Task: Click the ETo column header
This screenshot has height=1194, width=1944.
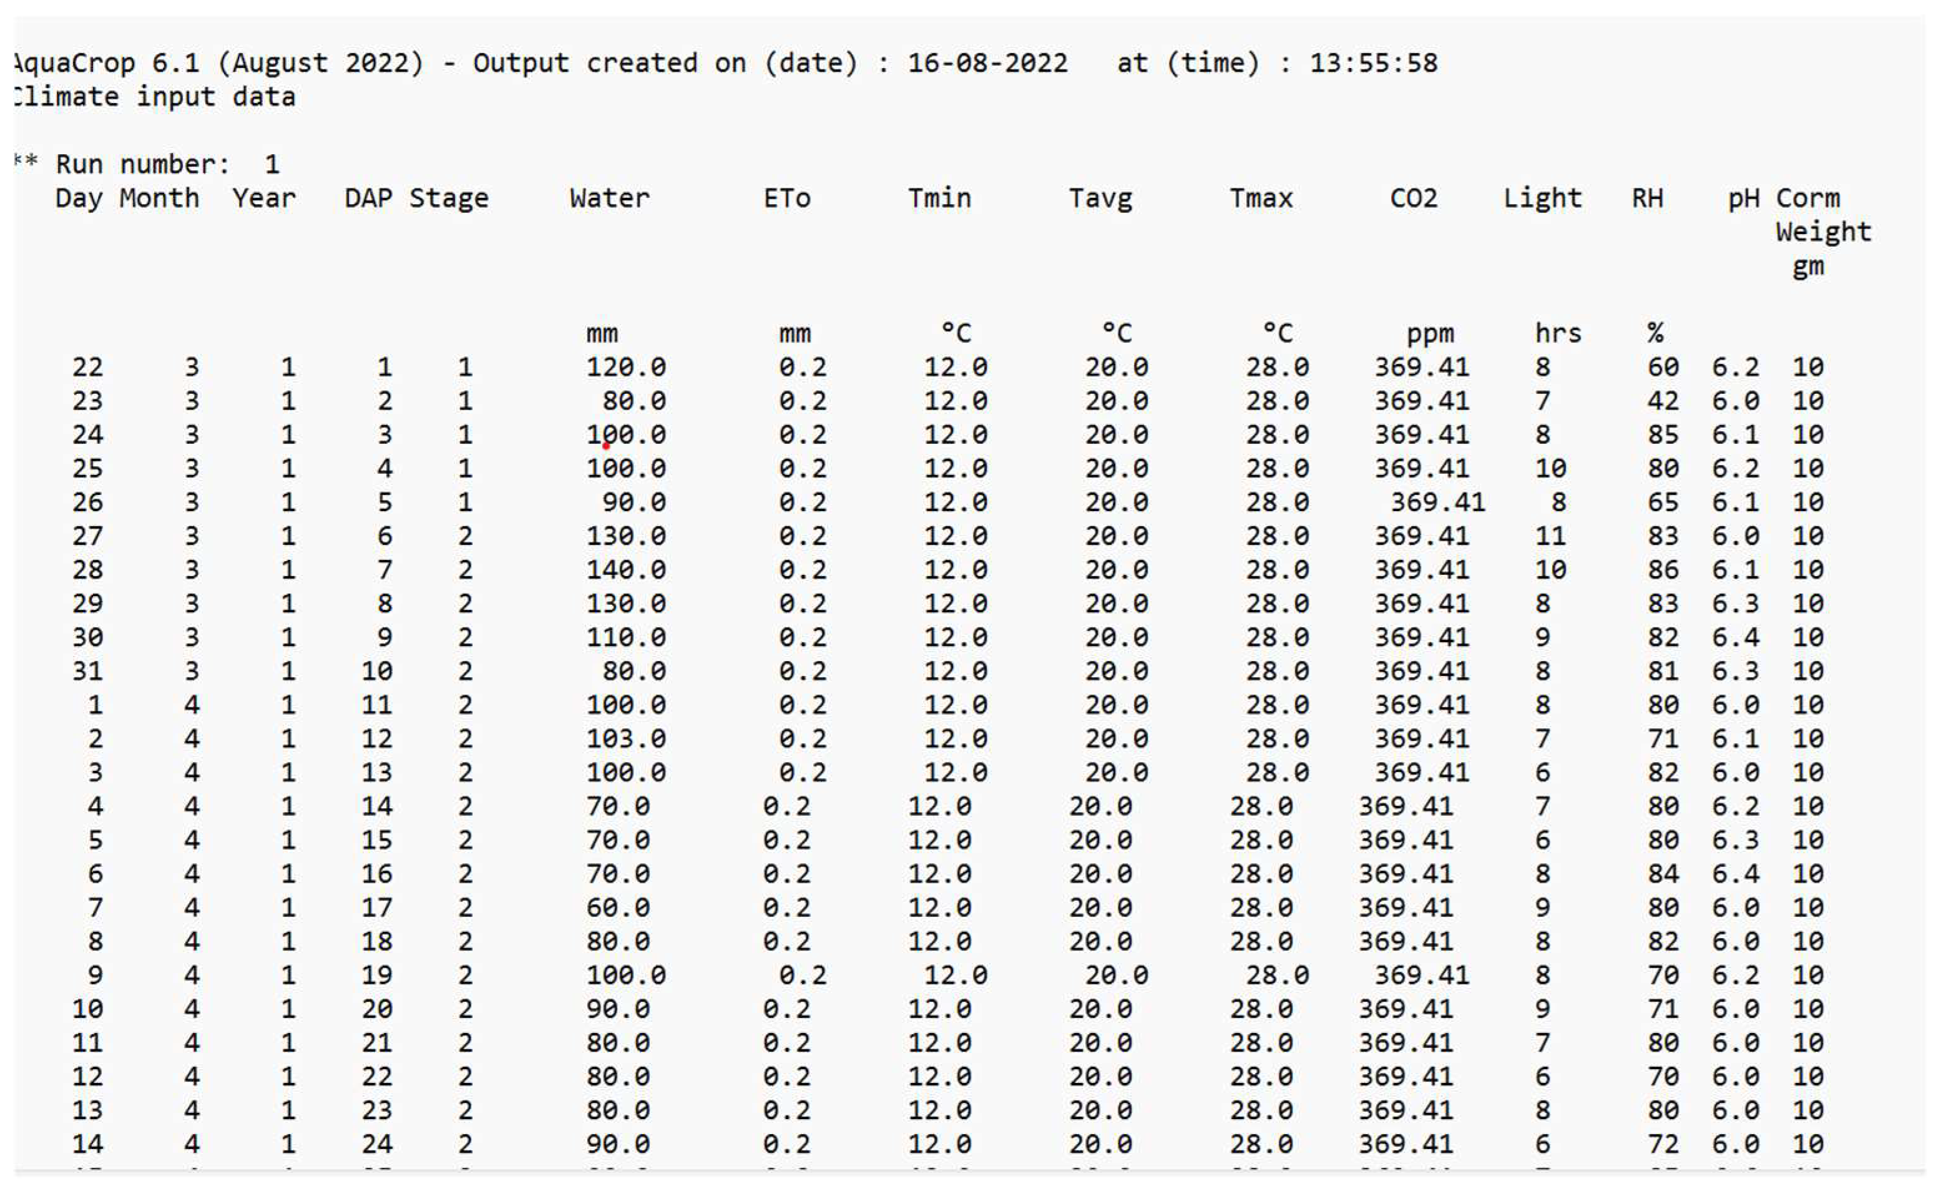Action: pos(786,198)
